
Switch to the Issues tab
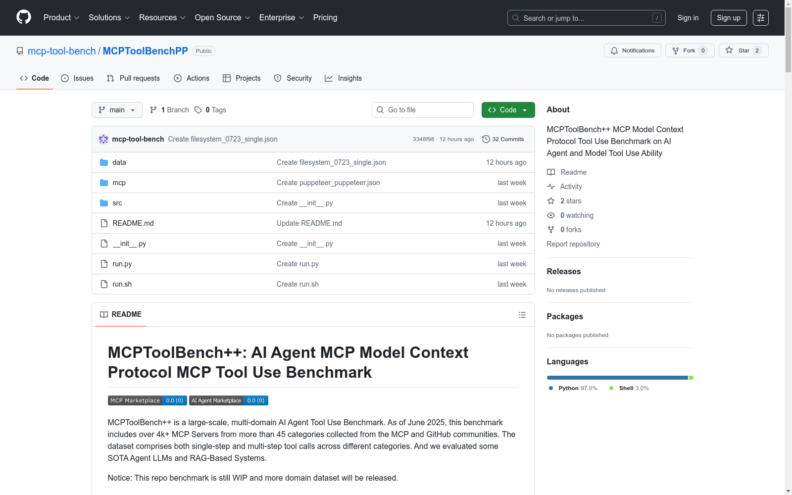coord(77,78)
